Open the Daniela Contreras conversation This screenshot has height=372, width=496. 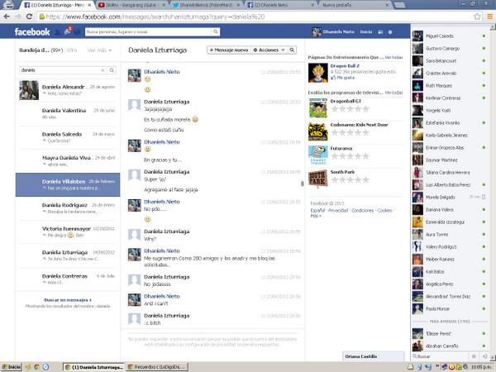tap(68, 279)
